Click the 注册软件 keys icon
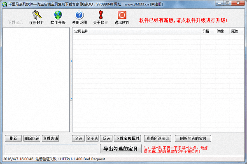247x164 pixels. point(37,15)
